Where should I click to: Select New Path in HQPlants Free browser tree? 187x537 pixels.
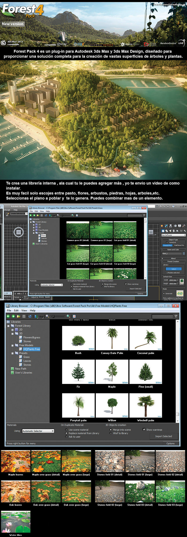coord(21,369)
